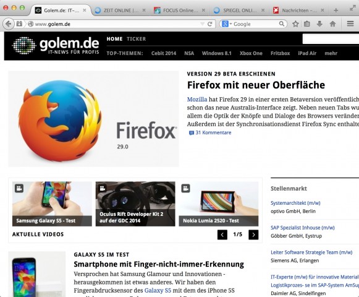This screenshot has height=297, width=359.
Task: Open the Firefox 29.0 article image
Action: [x=93, y=119]
